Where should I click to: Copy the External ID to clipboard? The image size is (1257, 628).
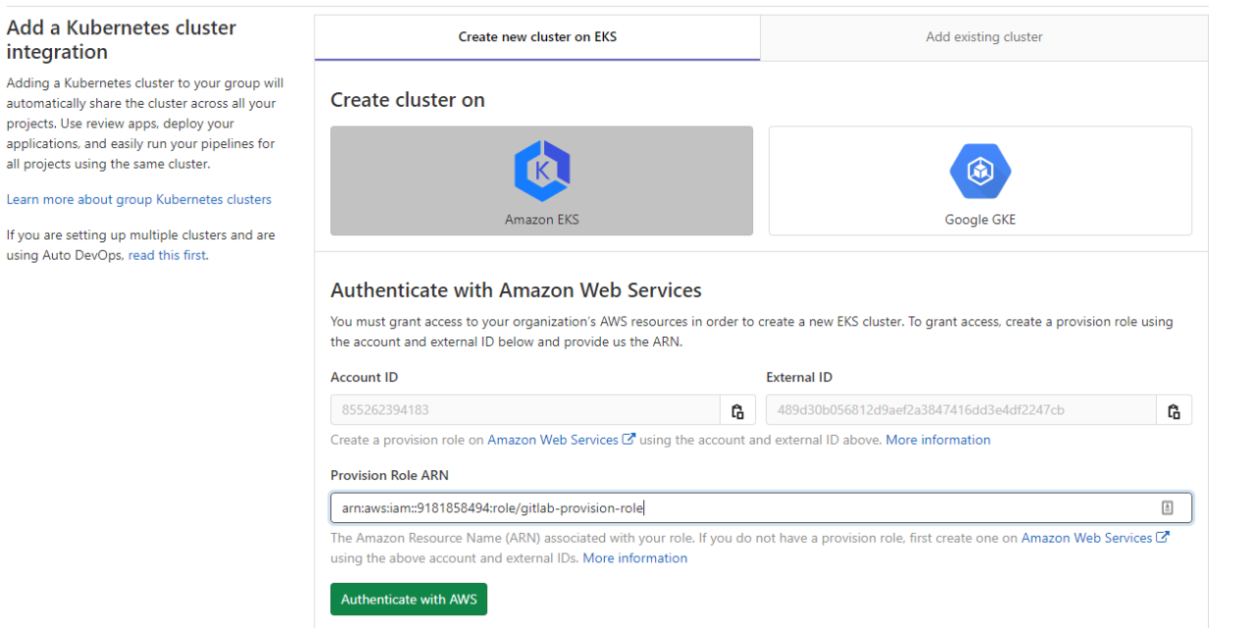click(x=1174, y=410)
